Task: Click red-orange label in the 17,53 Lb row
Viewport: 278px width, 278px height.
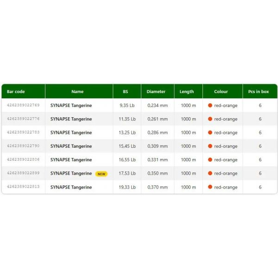Action: [226, 173]
